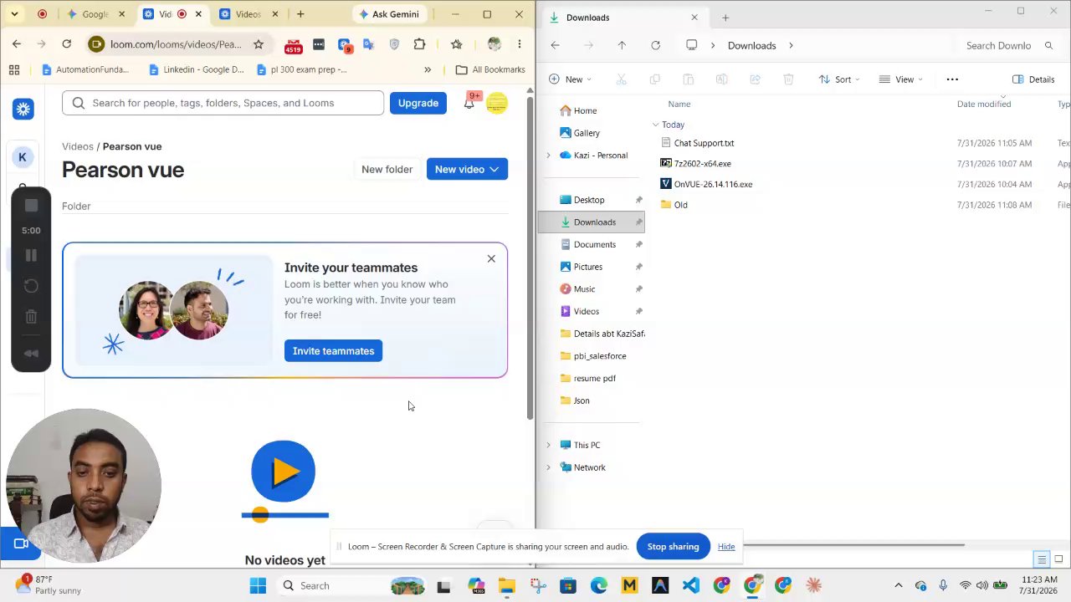Go to the Videos breadcrumb link

(78, 146)
